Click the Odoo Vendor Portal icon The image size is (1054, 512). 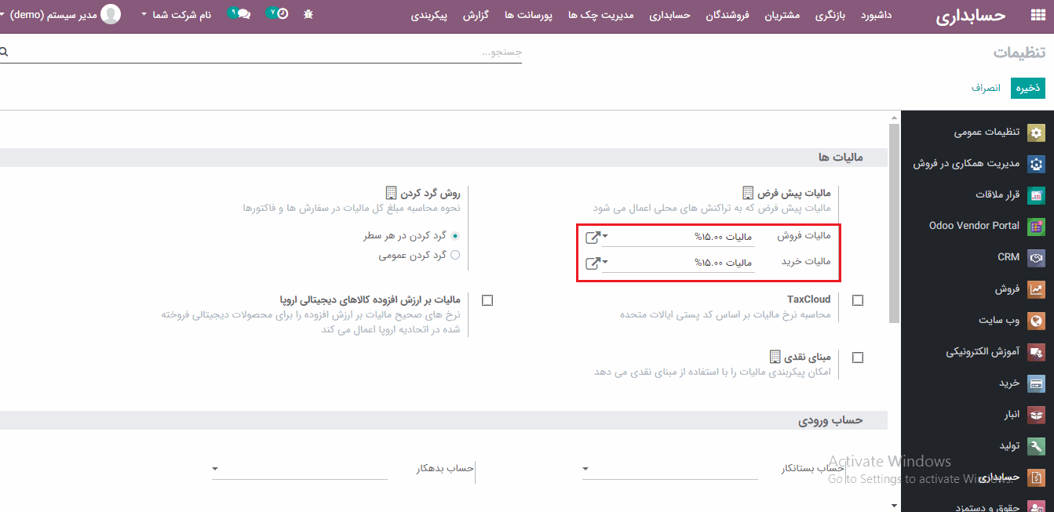(x=1037, y=227)
